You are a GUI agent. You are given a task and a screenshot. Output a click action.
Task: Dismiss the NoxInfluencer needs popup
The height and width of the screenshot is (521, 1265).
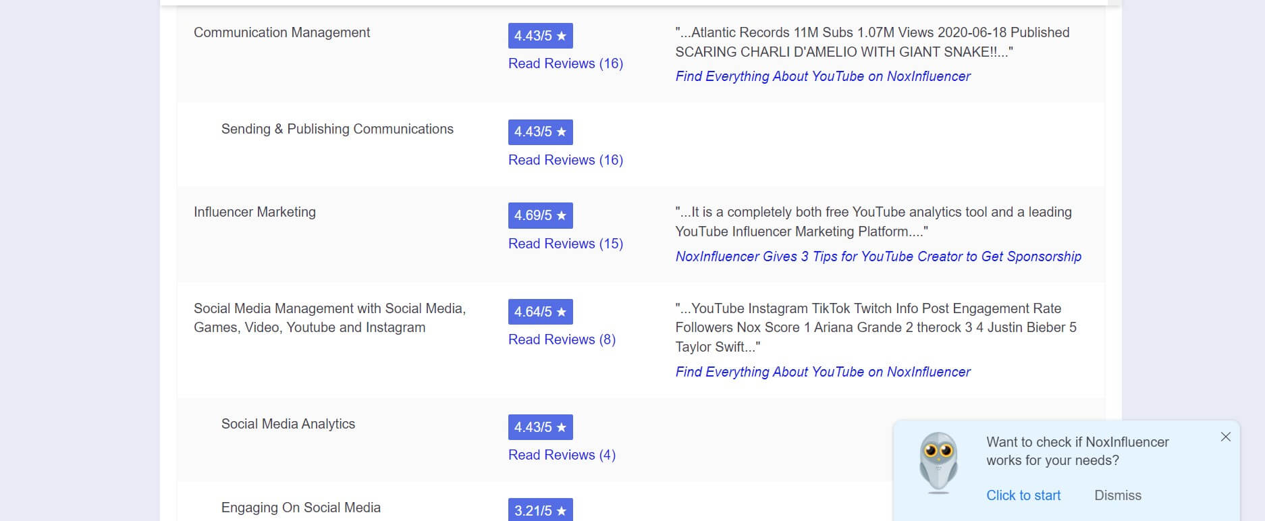coord(1118,495)
